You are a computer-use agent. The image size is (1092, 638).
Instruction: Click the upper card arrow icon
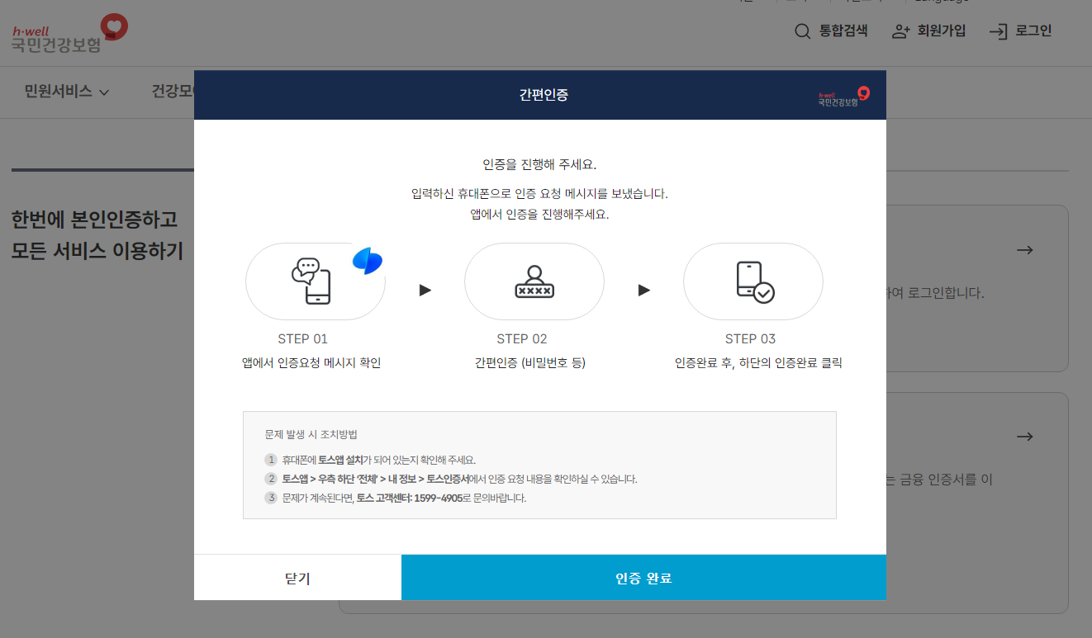point(1025,250)
